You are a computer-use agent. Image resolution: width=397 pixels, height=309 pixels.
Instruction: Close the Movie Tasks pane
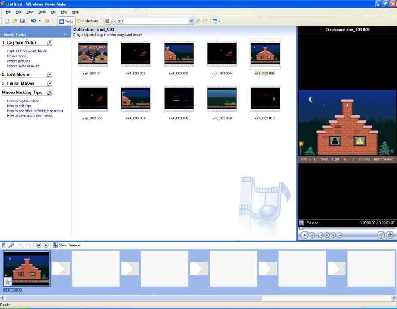coord(65,34)
